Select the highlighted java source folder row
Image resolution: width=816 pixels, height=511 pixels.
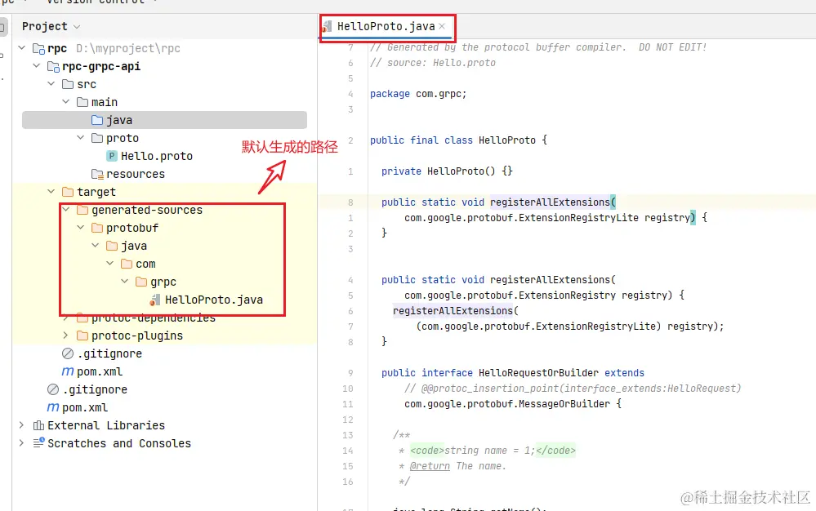coord(164,120)
